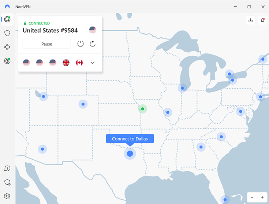
Task: Click the large Dallas server marker
Action: pos(130,153)
